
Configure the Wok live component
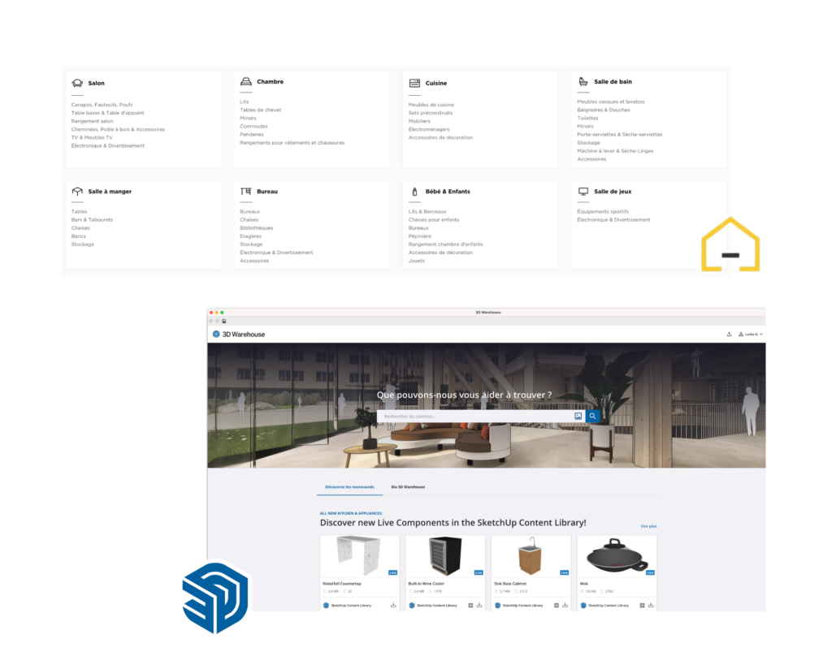[x=642, y=605]
